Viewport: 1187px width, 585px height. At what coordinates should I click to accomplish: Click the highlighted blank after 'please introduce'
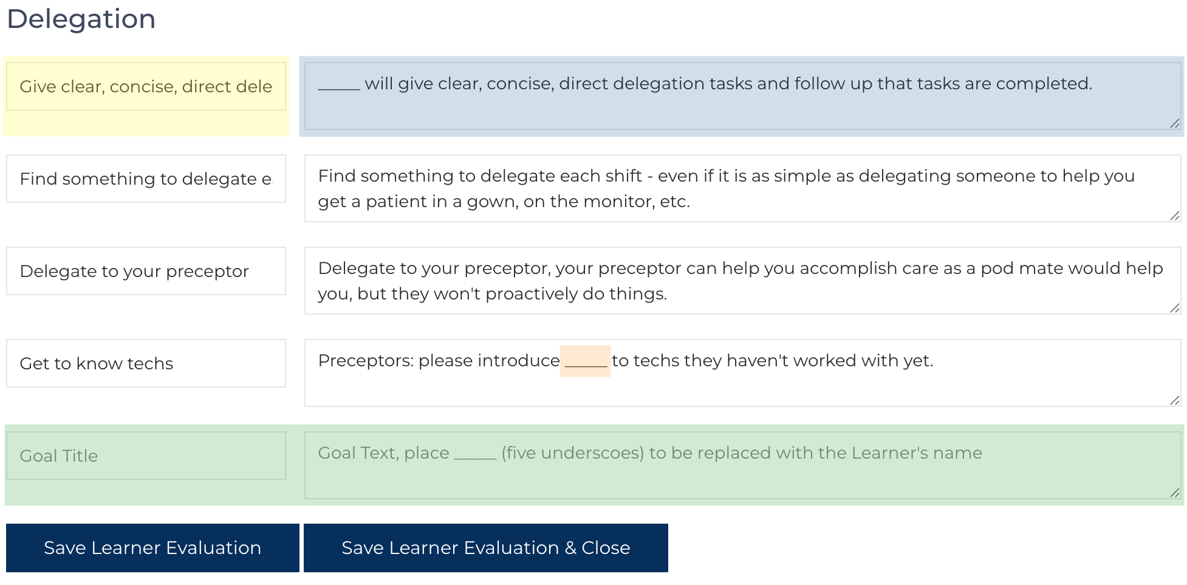click(x=585, y=361)
